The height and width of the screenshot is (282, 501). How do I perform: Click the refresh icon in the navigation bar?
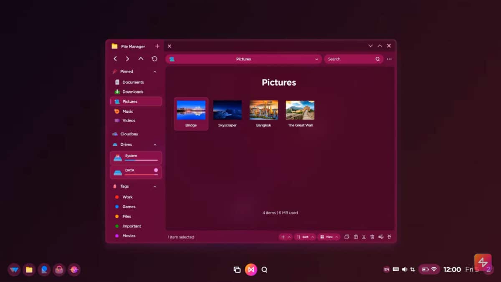154,59
